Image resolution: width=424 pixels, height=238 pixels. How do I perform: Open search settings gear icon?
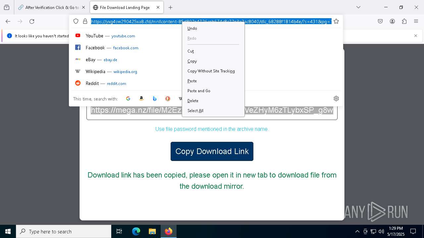tap(336, 99)
